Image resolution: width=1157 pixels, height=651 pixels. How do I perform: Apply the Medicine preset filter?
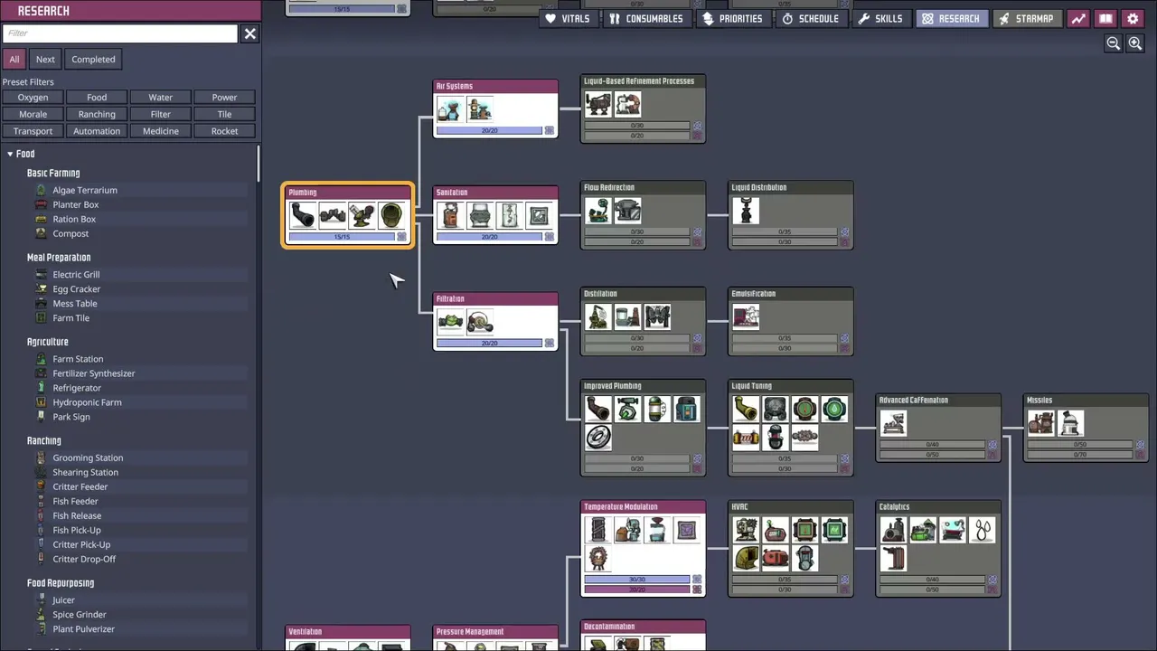point(161,131)
